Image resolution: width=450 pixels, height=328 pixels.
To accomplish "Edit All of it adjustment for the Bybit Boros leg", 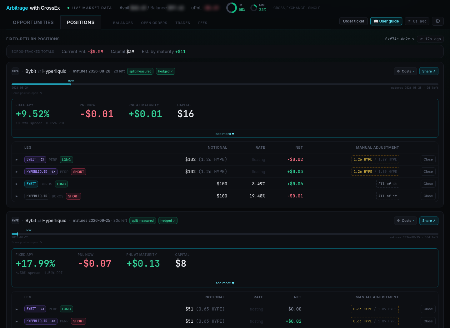I will [387, 184].
